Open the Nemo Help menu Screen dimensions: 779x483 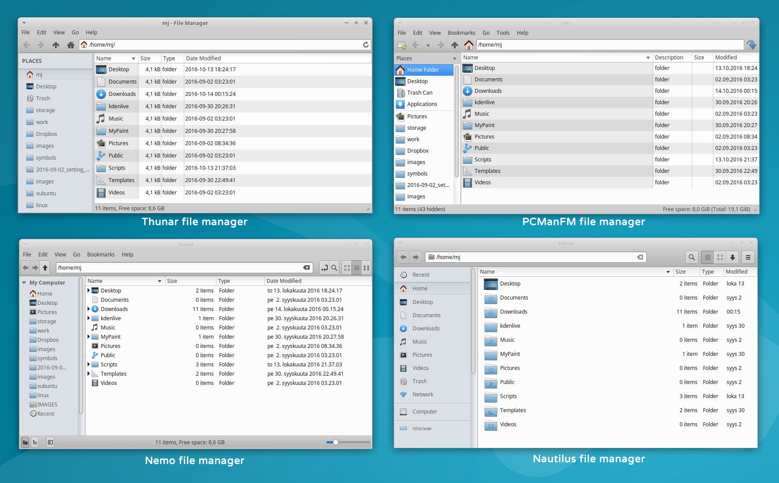pos(128,254)
